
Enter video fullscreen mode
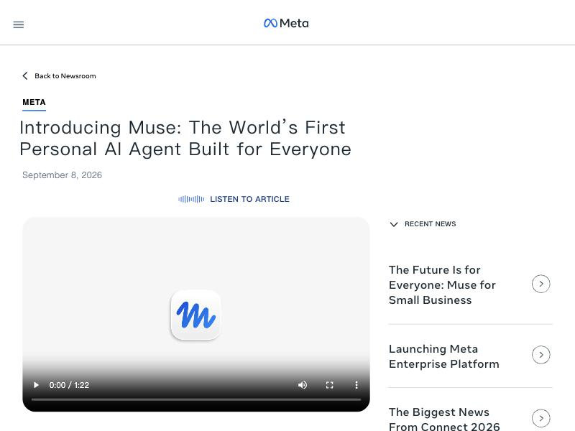coord(329,385)
